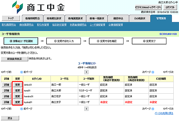Click 変更 for user hanako01

coord(18,96)
